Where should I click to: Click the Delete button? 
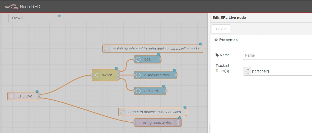pyautogui.click(x=221, y=29)
